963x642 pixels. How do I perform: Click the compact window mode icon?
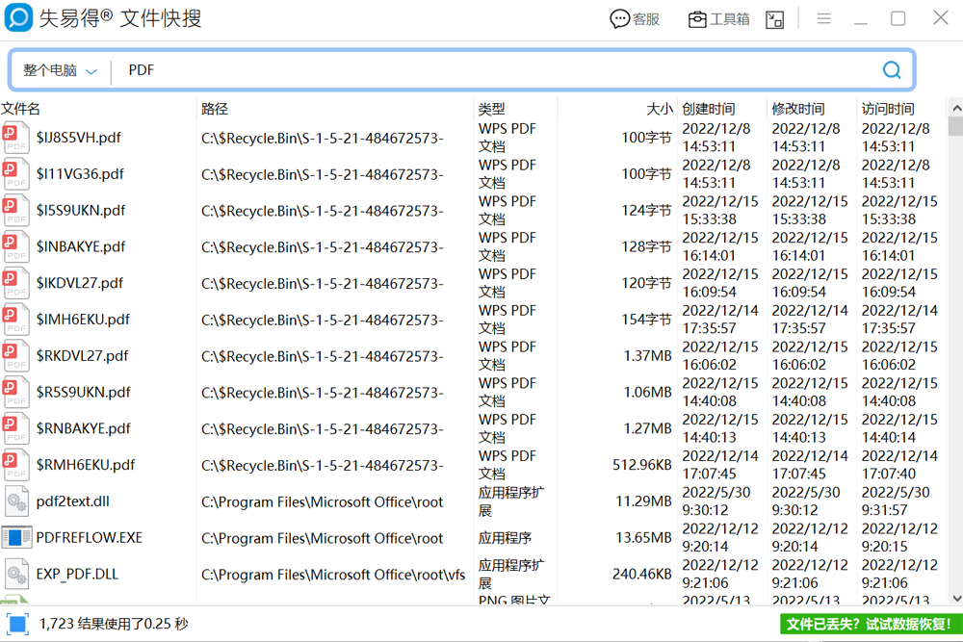coord(774,19)
